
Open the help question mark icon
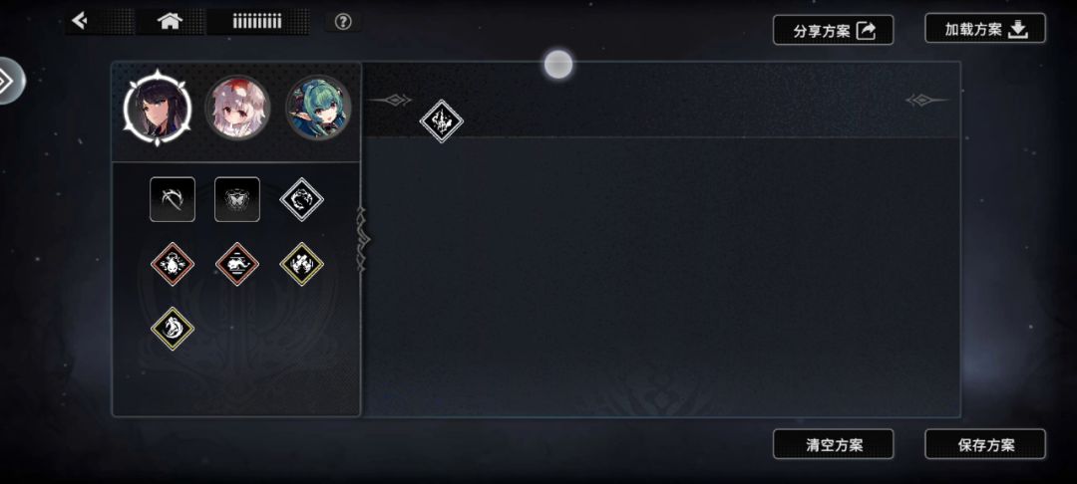point(343,22)
